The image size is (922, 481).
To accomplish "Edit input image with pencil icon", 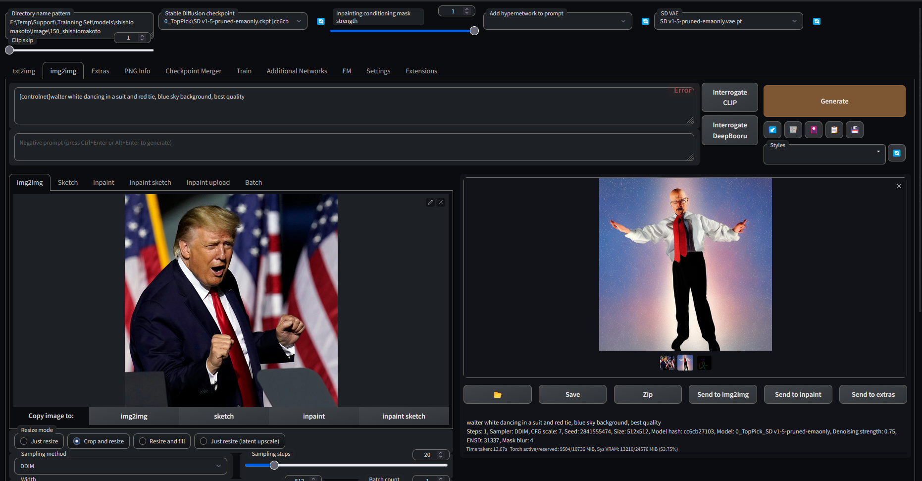I will point(430,202).
